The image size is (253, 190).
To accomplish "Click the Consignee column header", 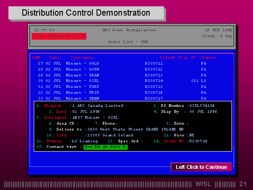I will (x=82, y=58).
